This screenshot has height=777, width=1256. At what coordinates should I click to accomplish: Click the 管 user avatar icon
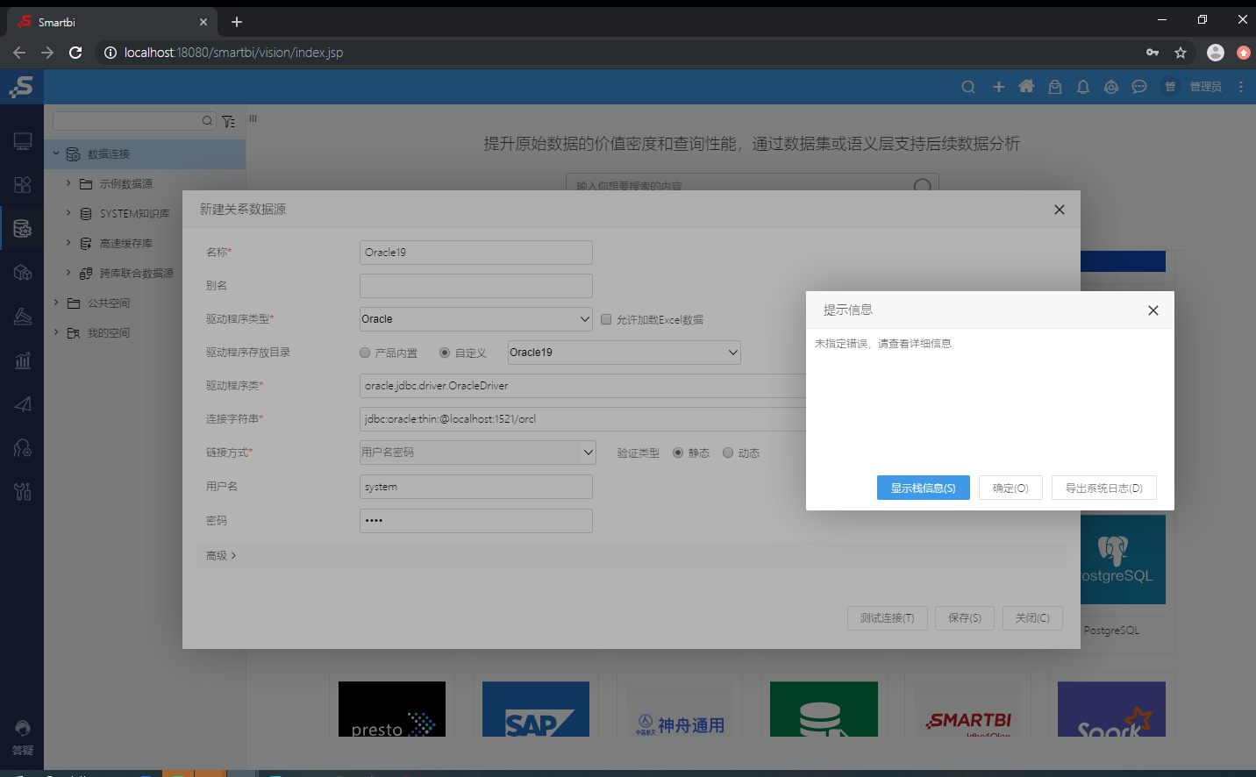(1170, 87)
